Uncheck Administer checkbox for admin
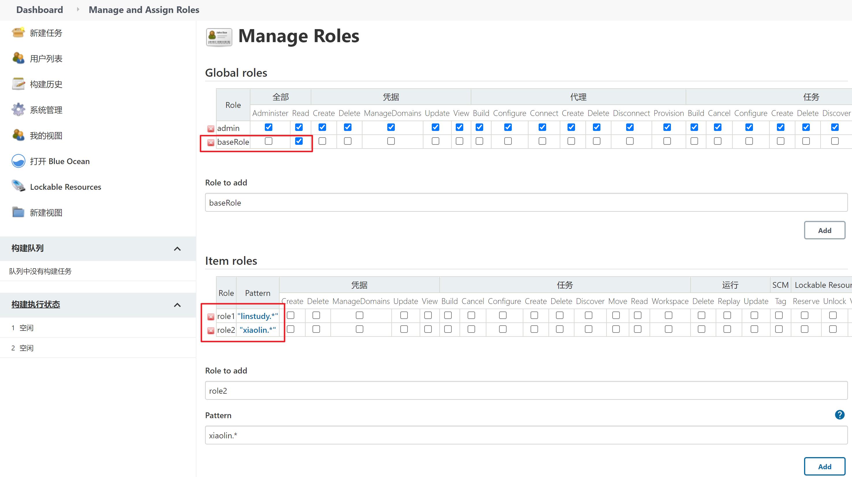This screenshot has width=852, height=477. tap(269, 127)
